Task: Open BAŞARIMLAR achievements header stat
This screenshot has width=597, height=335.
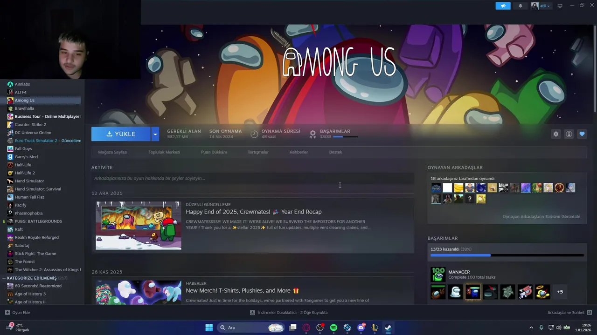Action: tap(334, 134)
